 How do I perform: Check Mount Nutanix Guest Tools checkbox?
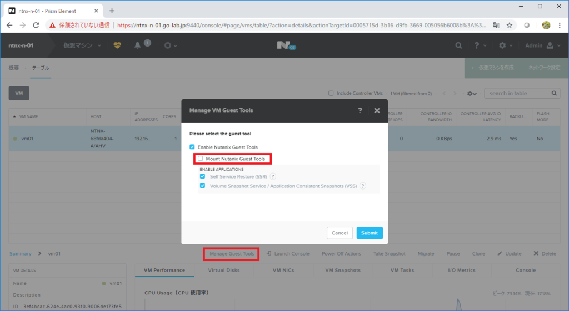click(200, 158)
